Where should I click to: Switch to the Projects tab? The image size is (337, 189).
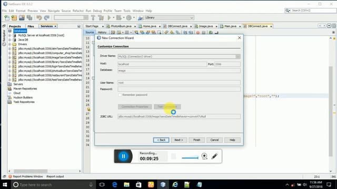(15, 26)
